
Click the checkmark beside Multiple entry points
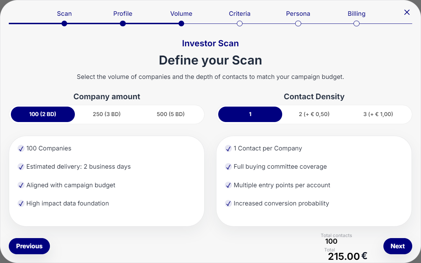[x=228, y=185]
